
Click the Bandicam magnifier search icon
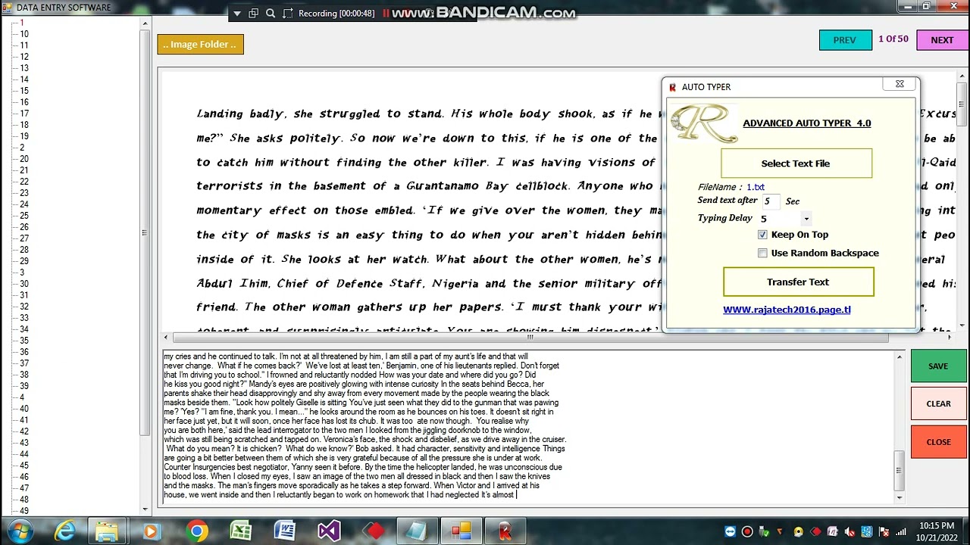coord(271,14)
